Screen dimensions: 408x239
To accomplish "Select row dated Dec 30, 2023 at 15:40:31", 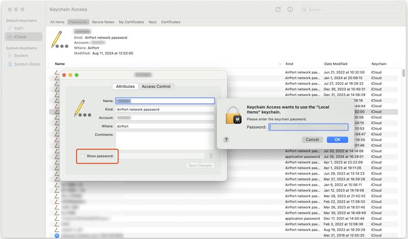I will pyautogui.click(x=223, y=89).
